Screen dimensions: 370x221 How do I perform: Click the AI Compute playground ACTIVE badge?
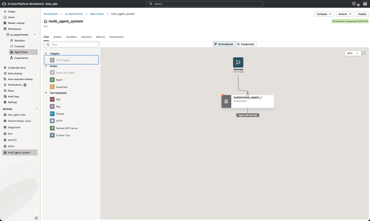(350, 21)
